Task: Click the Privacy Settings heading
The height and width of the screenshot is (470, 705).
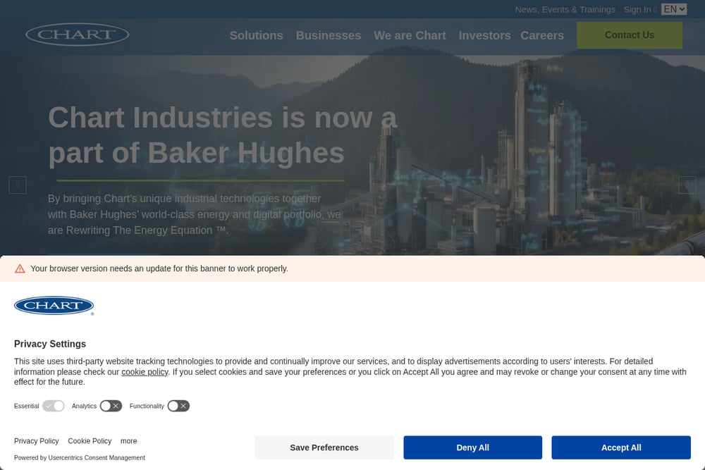Action: (50, 344)
